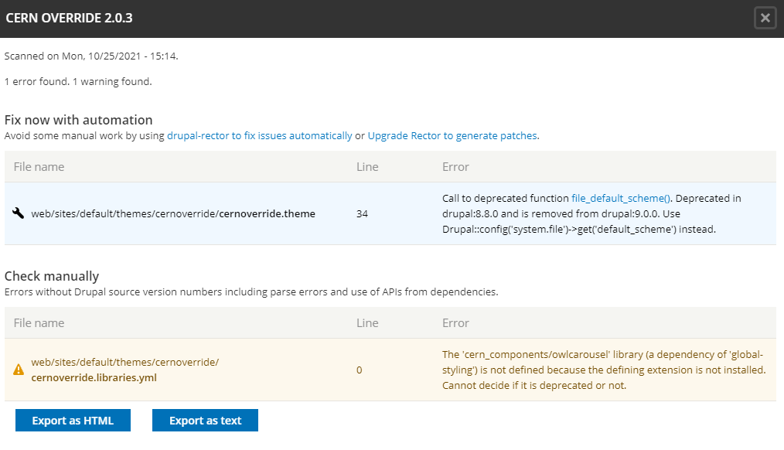Select the cernoverride.theme file path
This screenshot has height=450, width=784.
(173, 213)
